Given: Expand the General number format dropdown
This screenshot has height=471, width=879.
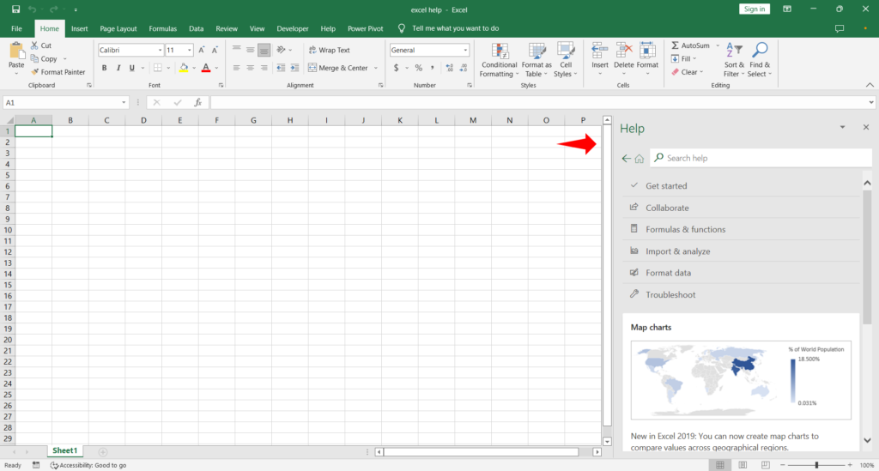Looking at the screenshot, I should (x=467, y=51).
